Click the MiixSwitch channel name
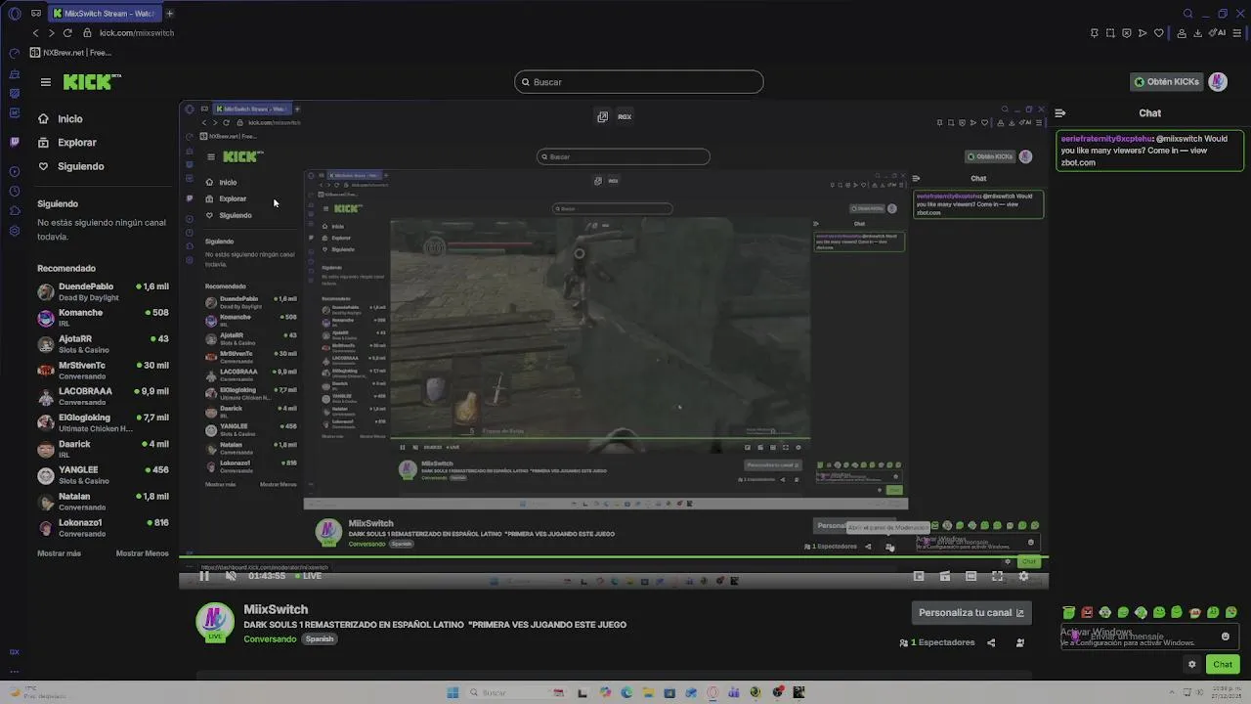Viewport: 1251px width, 704px height. pyautogui.click(x=276, y=609)
